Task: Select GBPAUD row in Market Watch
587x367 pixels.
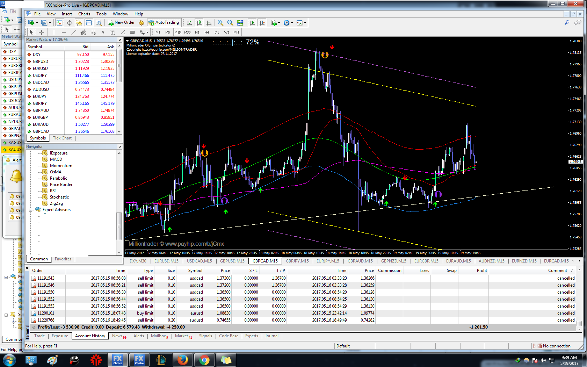Action: click(71, 110)
